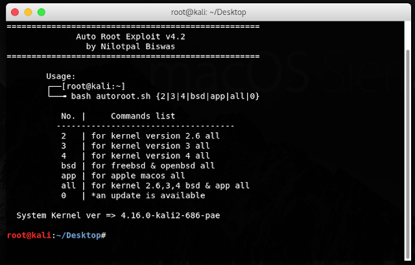Click the green maximize window button

(41, 12)
